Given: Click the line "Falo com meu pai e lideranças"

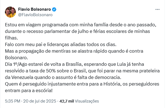Looking at the screenshot, I should click(61, 44).
